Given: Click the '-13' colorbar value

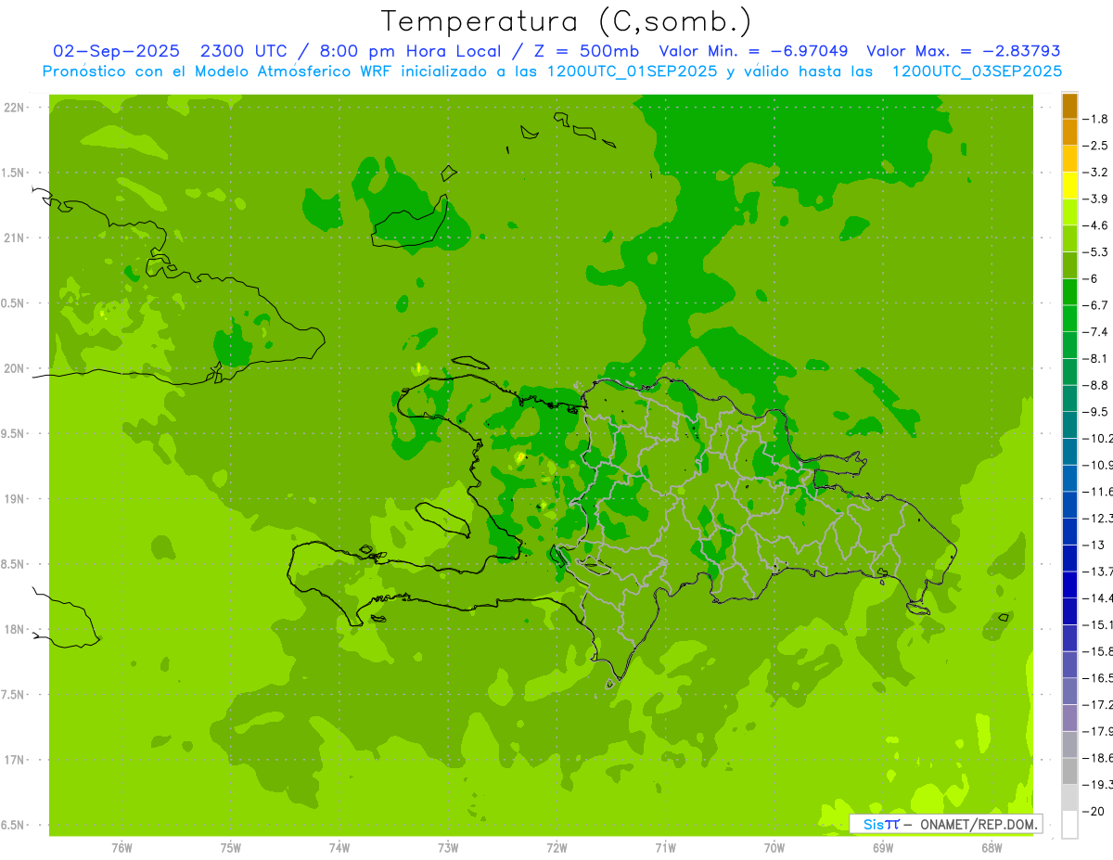Looking at the screenshot, I should coord(1094,545).
